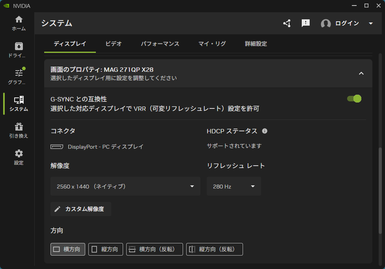Screen dimensions: 385x269
Task: Select 横方向 landscape orientation
Action: (x=68, y=249)
